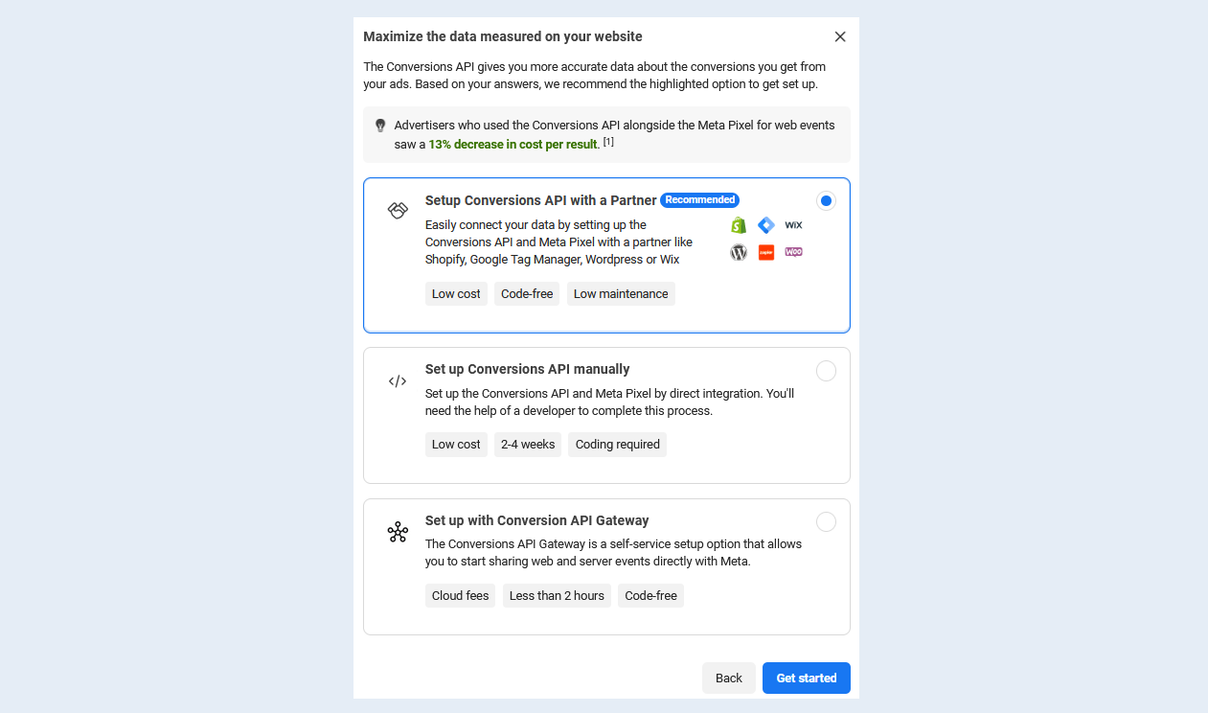Click the Back button
This screenshot has height=713, width=1208.
(729, 678)
